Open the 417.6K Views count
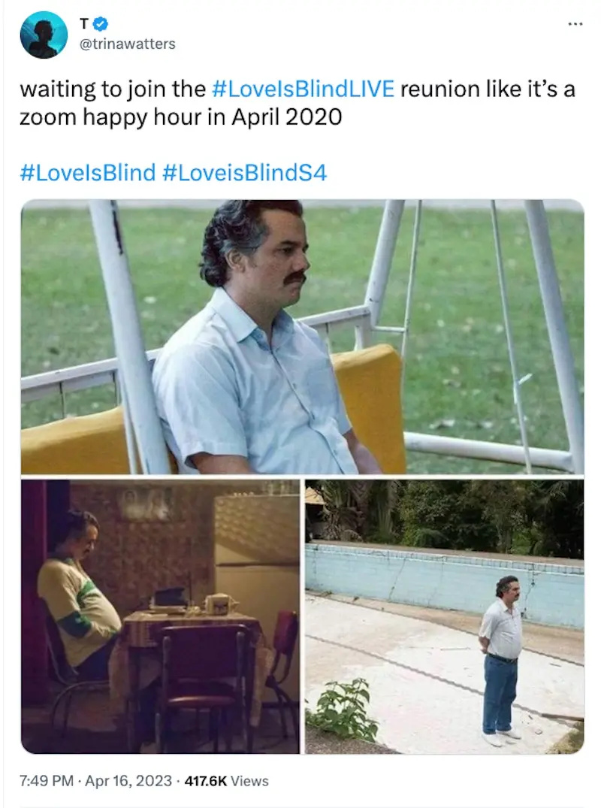Viewport: 601px width, 808px height. [226, 781]
